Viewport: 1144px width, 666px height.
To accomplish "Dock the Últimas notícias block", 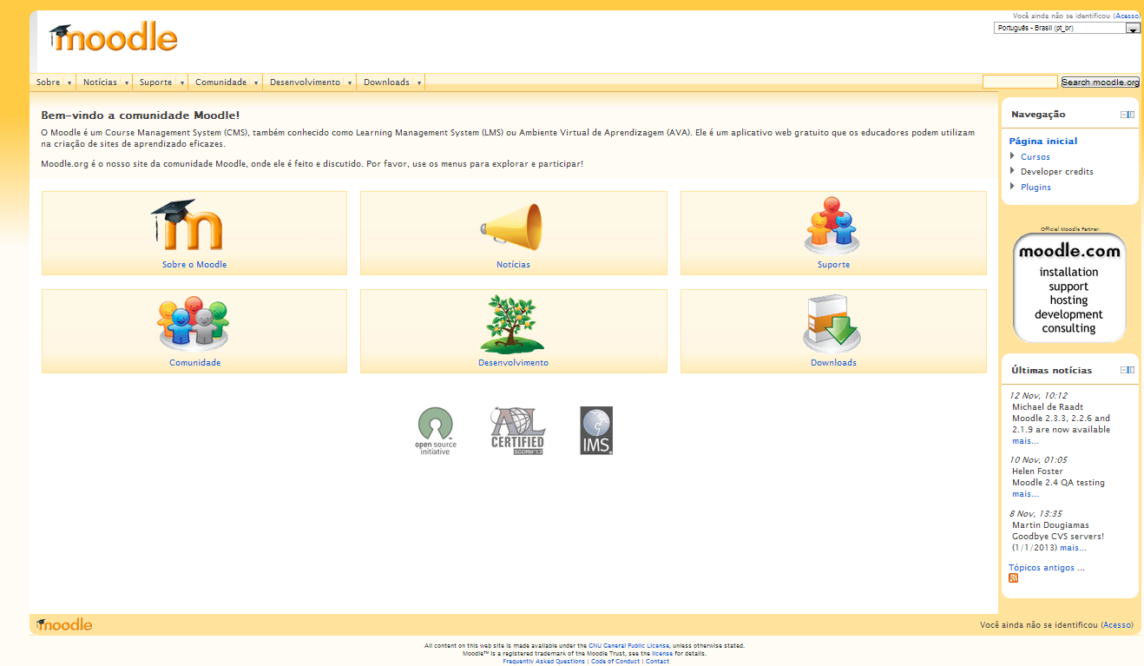I will pos(1131,370).
